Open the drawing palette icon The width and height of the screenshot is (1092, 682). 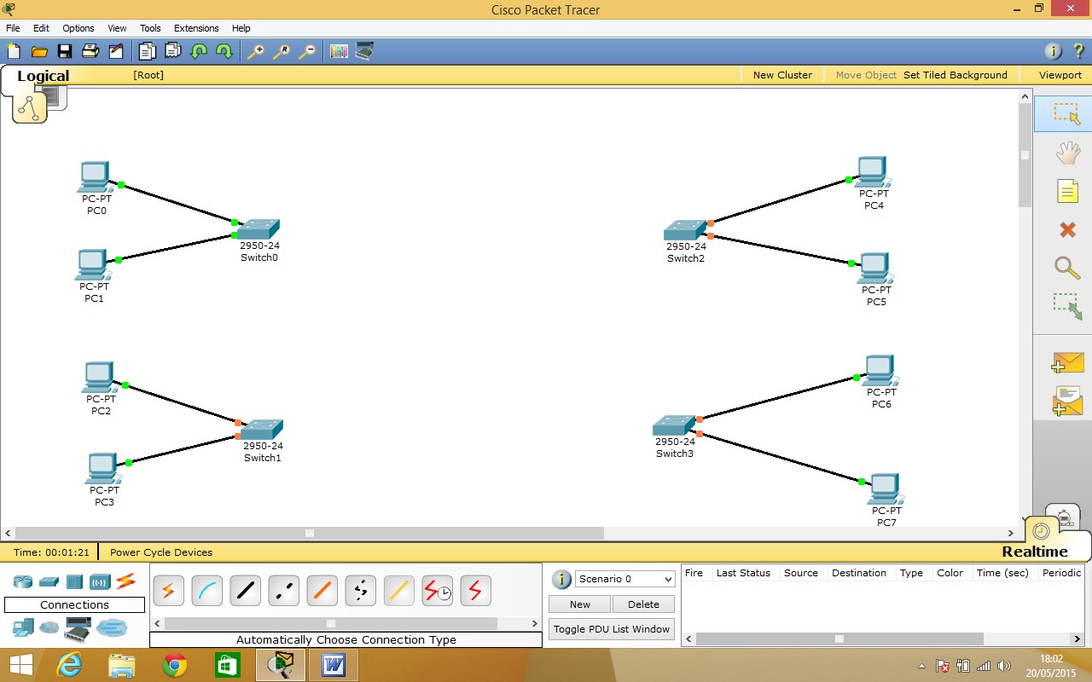tap(339, 51)
